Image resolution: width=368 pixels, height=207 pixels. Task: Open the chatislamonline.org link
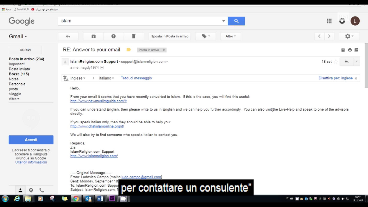tap(97, 126)
